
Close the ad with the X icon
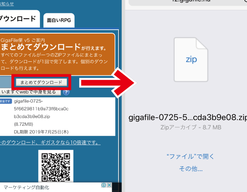pyautogui.click(x=109, y=185)
